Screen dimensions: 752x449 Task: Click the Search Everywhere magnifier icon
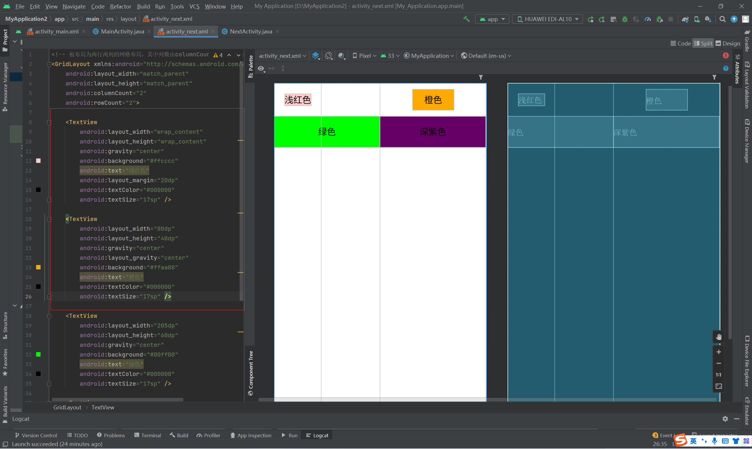point(723,19)
